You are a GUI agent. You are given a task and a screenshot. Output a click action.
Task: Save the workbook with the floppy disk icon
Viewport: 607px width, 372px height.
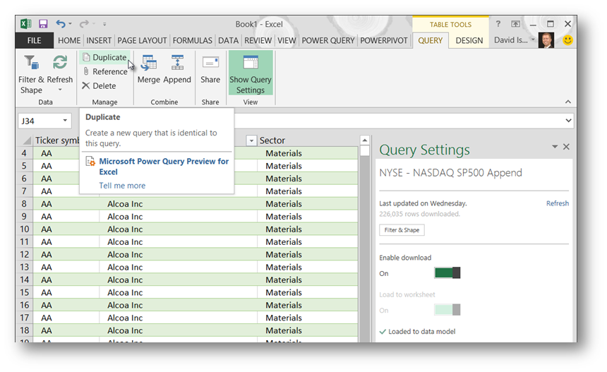coord(43,24)
